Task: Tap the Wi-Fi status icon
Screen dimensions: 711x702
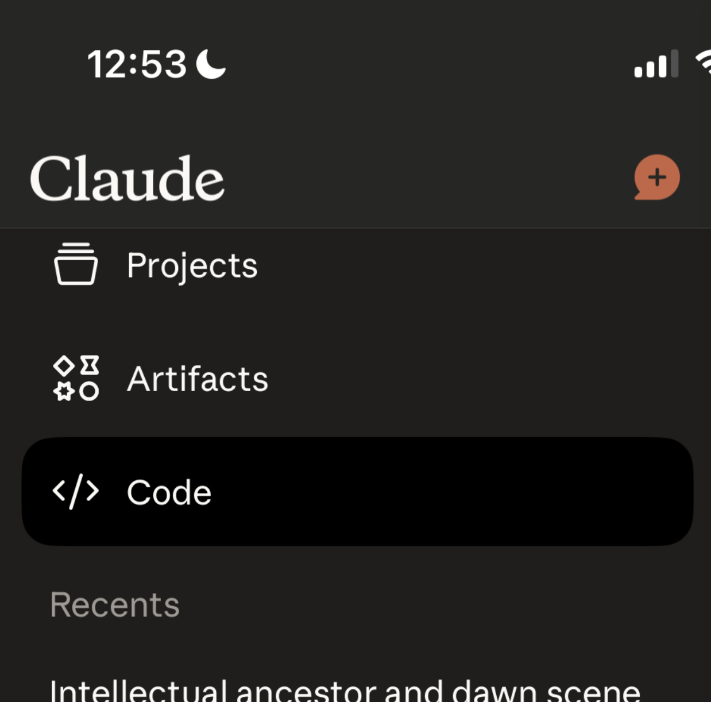Action: pyautogui.click(x=703, y=64)
